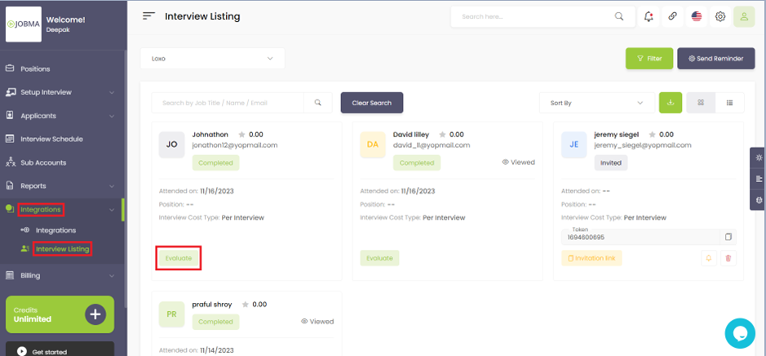
Task: Open the Sort By dropdown
Action: point(597,103)
